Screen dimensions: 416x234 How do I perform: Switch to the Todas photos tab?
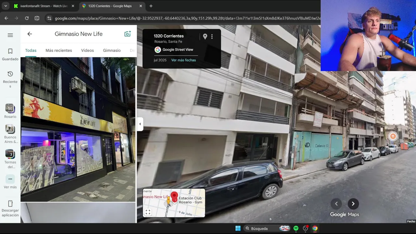pos(31,50)
